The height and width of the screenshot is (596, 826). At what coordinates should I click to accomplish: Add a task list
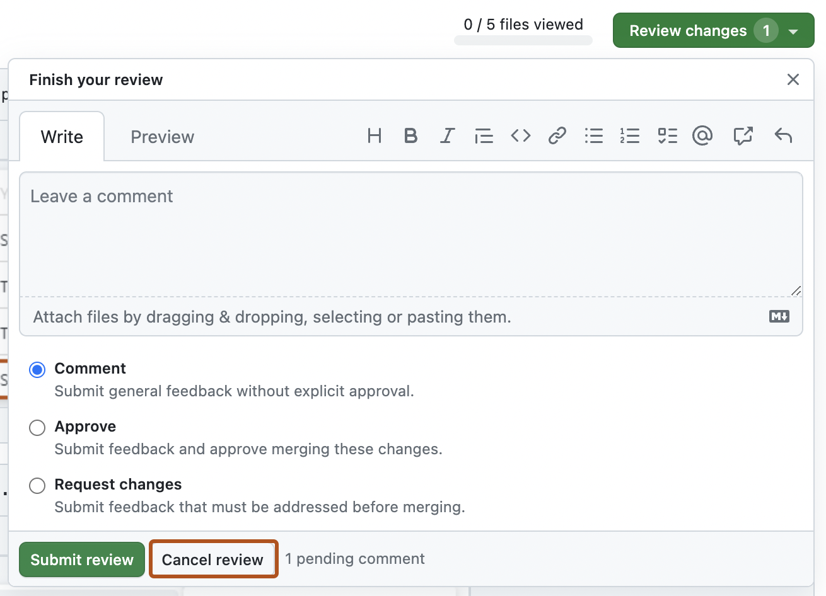click(x=667, y=135)
